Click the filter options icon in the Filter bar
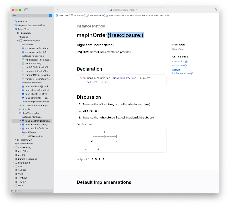 [x=13, y=191]
